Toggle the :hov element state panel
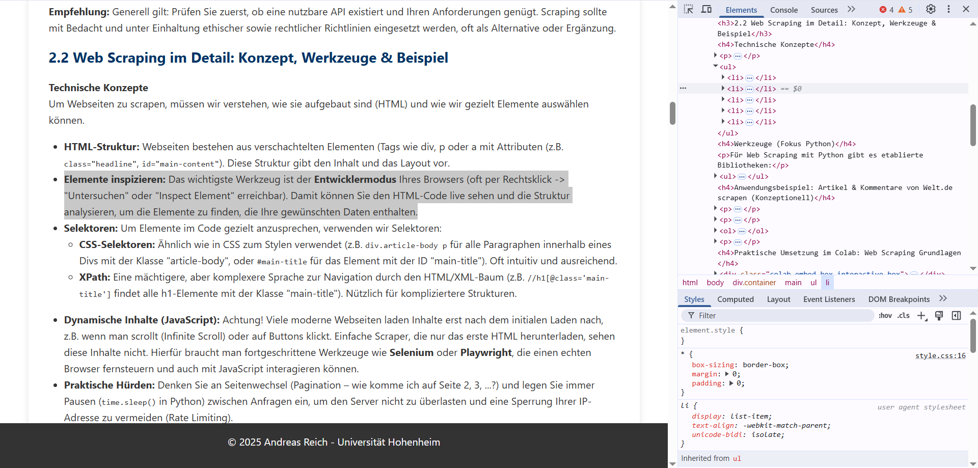 (x=885, y=316)
